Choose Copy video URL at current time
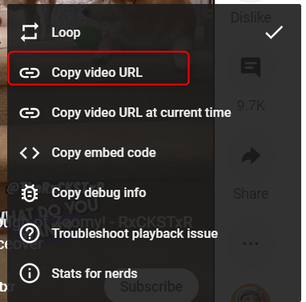This screenshot has height=302, width=306. (x=154, y=113)
